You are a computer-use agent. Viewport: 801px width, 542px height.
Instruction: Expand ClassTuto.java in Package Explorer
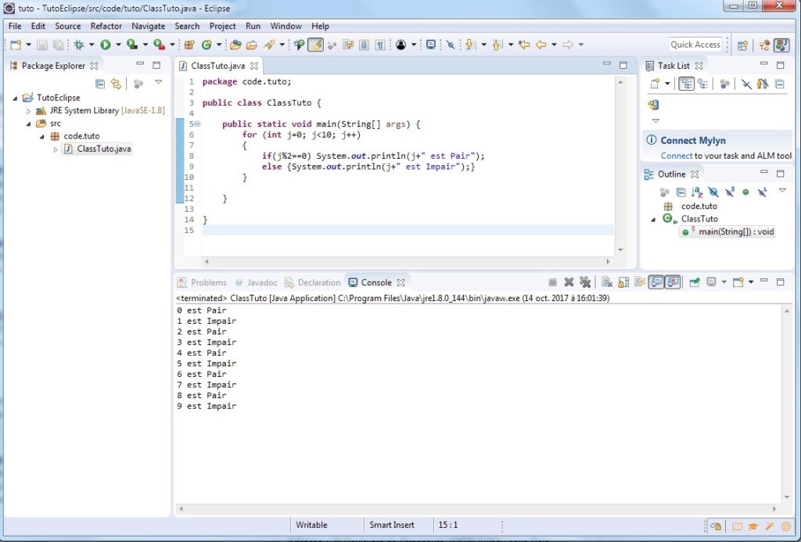coord(55,149)
